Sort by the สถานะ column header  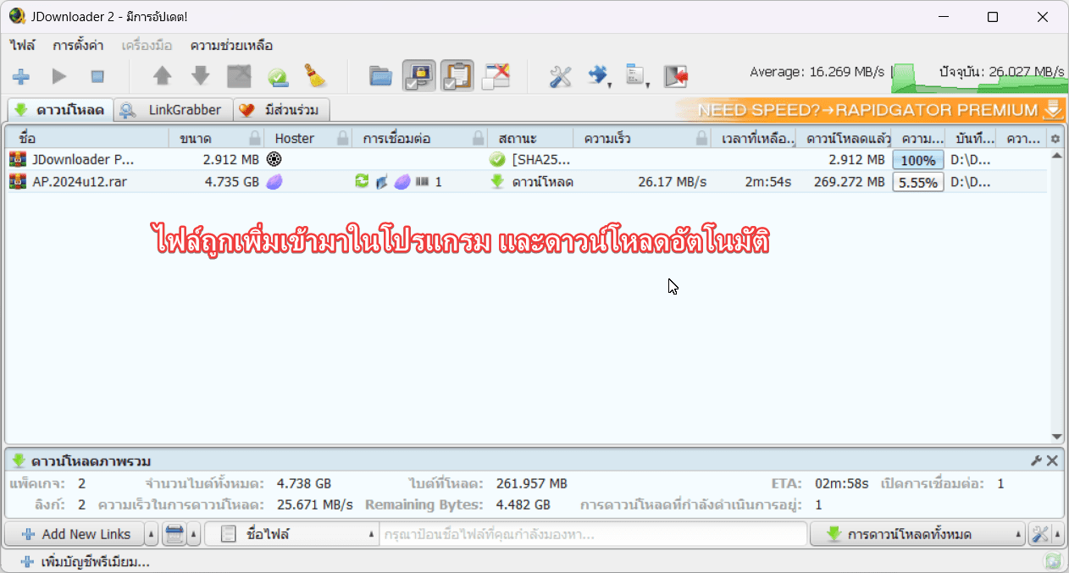[x=530, y=138]
